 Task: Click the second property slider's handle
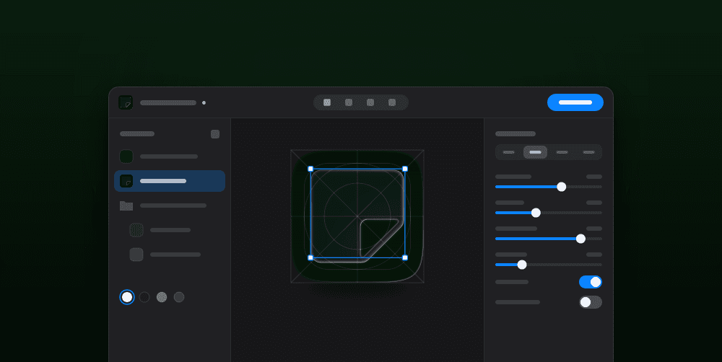(536, 213)
